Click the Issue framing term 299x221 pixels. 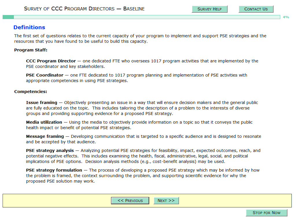tap(41, 103)
